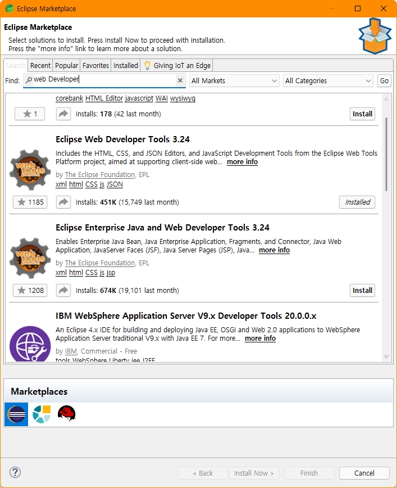Open the Eclipse marketplace catalog icon
Viewport: 397px width, 488px height.
16,414
